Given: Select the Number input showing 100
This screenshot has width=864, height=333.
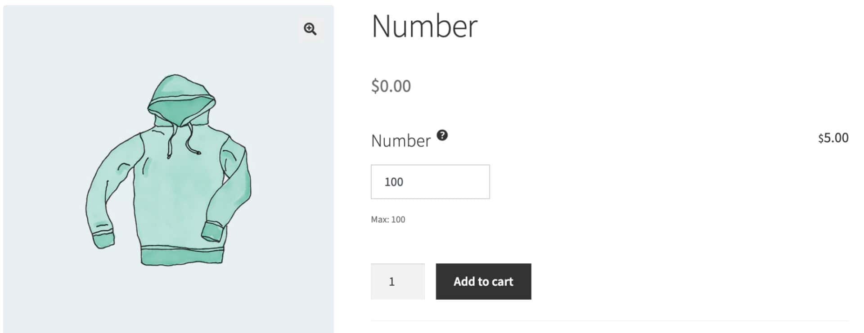Looking at the screenshot, I should pyautogui.click(x=430, y=182).
